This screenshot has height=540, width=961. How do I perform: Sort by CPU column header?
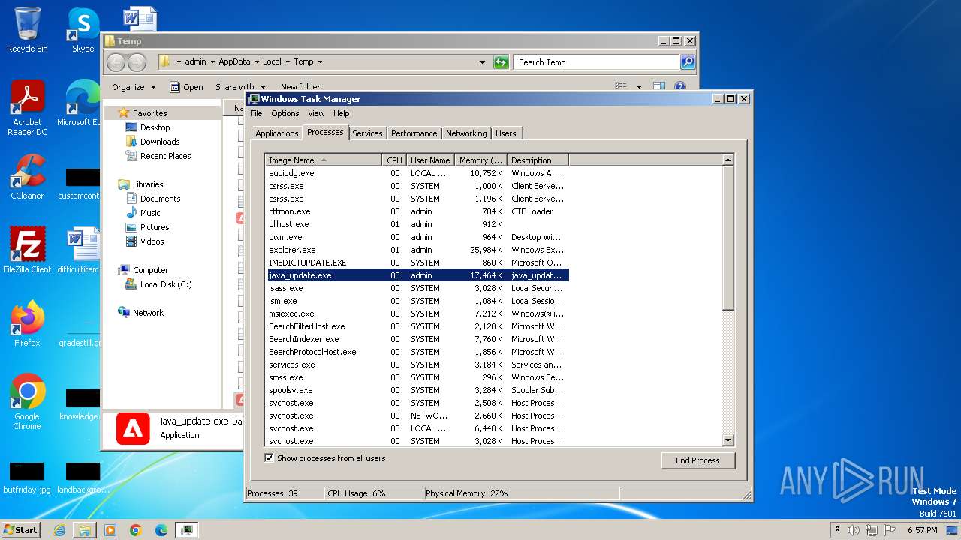click(x=394, y=160)
